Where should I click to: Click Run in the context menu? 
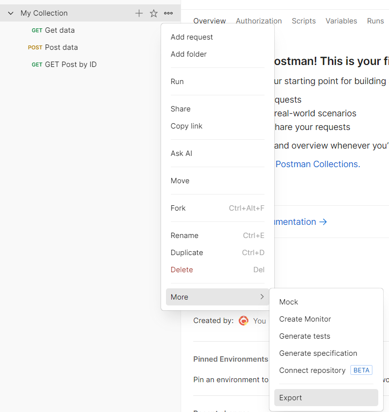point(177,82)
